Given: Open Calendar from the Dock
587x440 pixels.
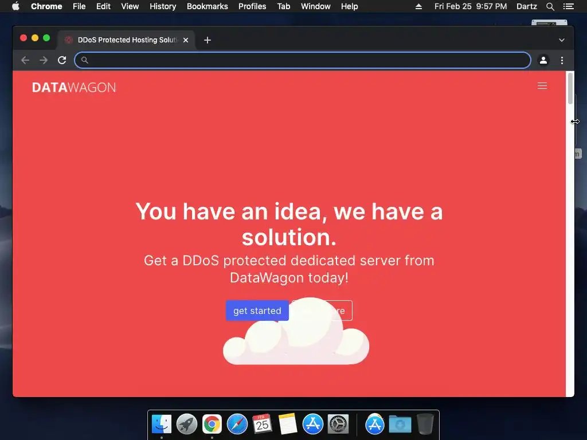Looking at the screenshot, I should 262,424.
